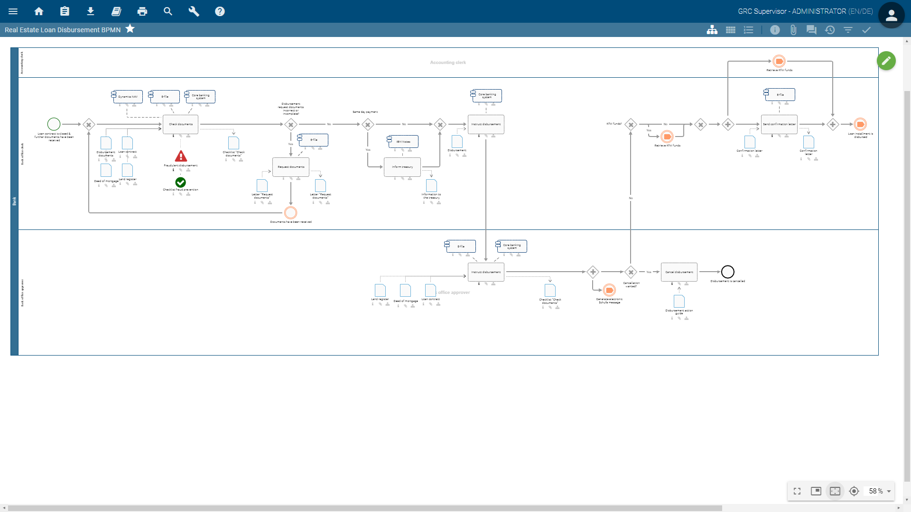The width and height of the screenshot is (911, 512).
Task: Click the checkmark approval icon
Action: (x=866, y=29)
